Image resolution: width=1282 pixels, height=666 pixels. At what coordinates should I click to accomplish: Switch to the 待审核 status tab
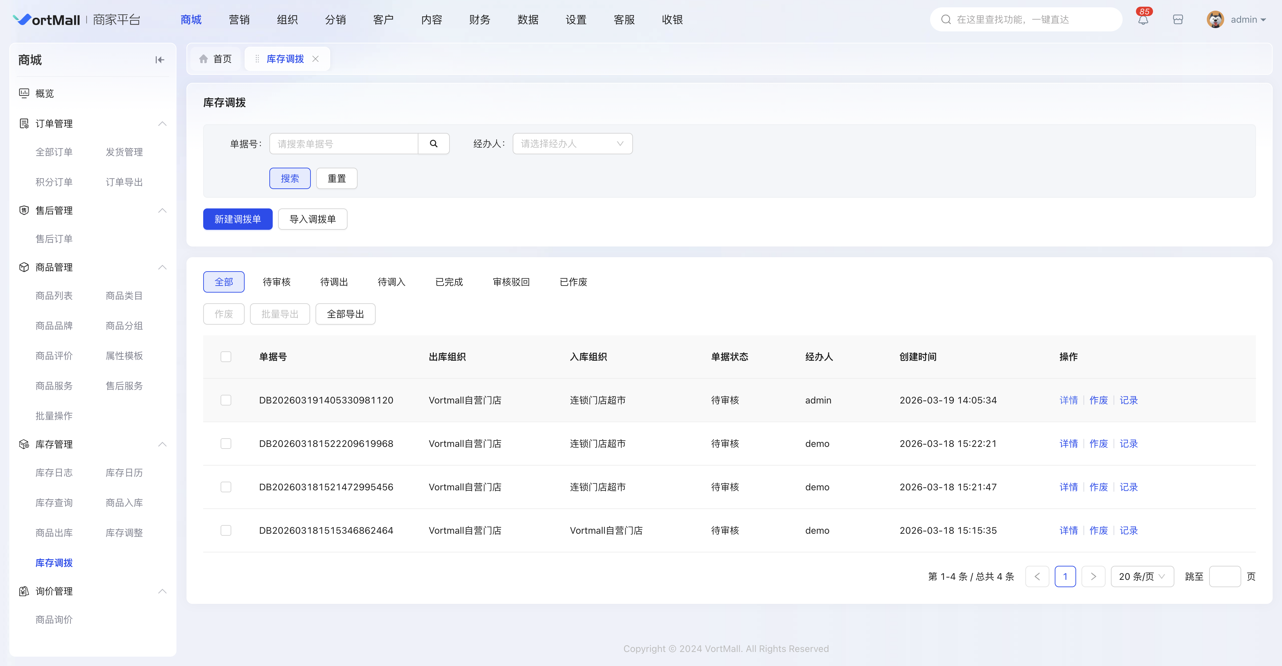click(276, 282)
